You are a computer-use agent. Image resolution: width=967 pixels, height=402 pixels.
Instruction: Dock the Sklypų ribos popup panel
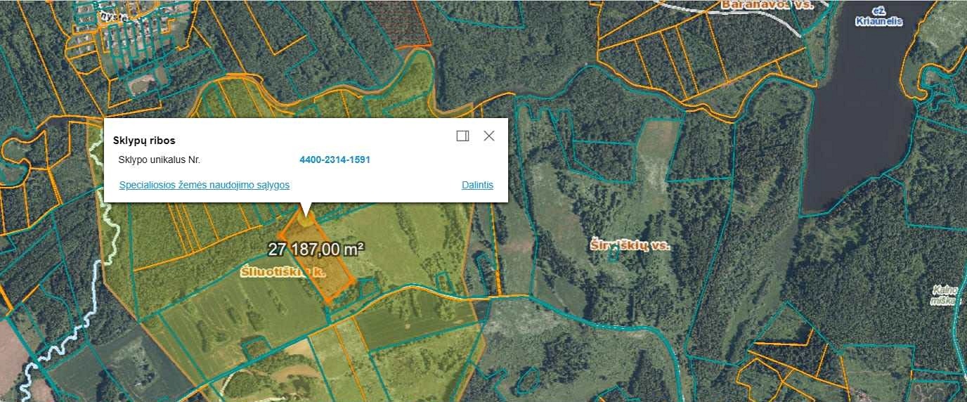(x=462, y=136)
